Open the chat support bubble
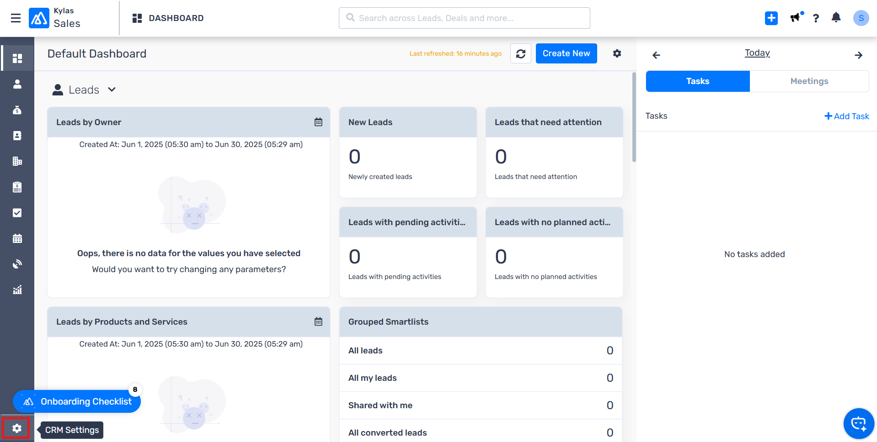The height and width of the screenshot is (442, 877). pos(859,424)
